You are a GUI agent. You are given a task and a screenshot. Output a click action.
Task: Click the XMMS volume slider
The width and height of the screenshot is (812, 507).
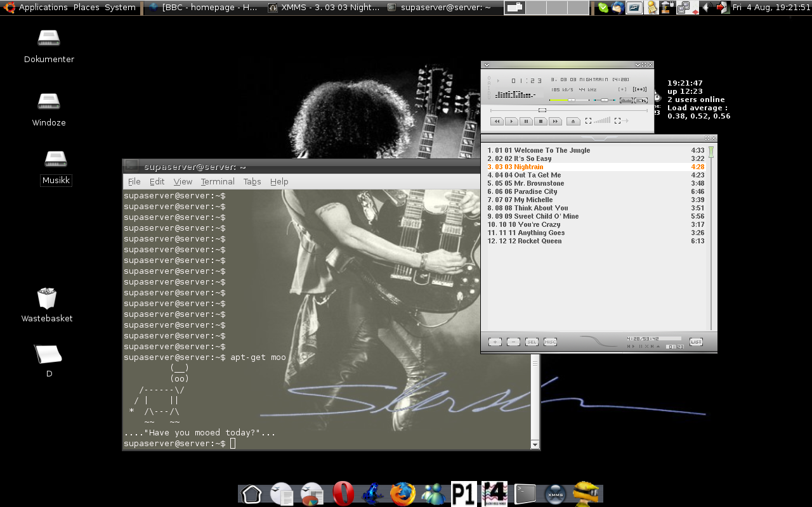[x=571, y=100]
